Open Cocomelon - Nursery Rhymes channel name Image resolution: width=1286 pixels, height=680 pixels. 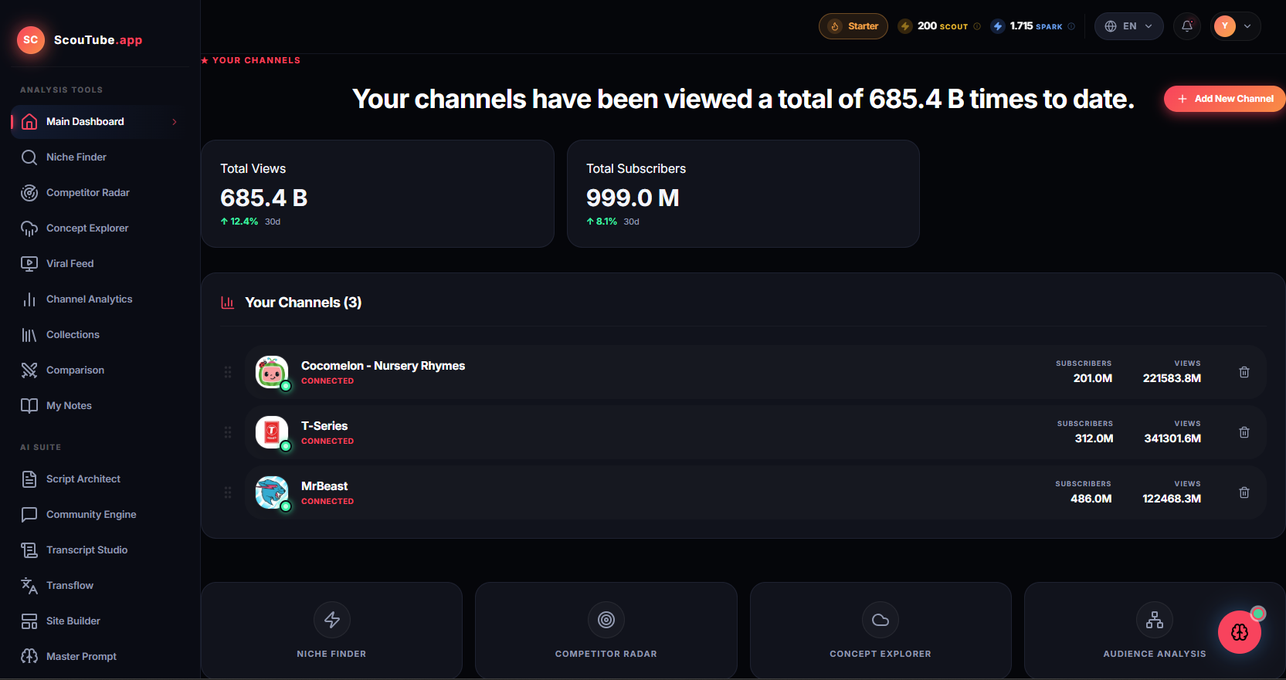[383, 366]
